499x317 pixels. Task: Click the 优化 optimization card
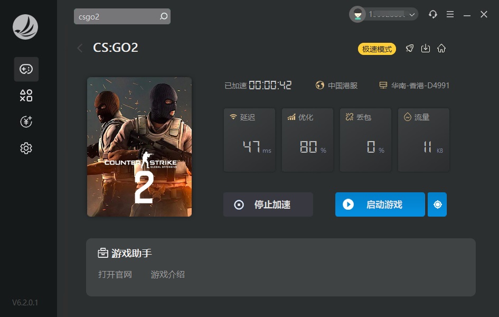click(307, 140)
